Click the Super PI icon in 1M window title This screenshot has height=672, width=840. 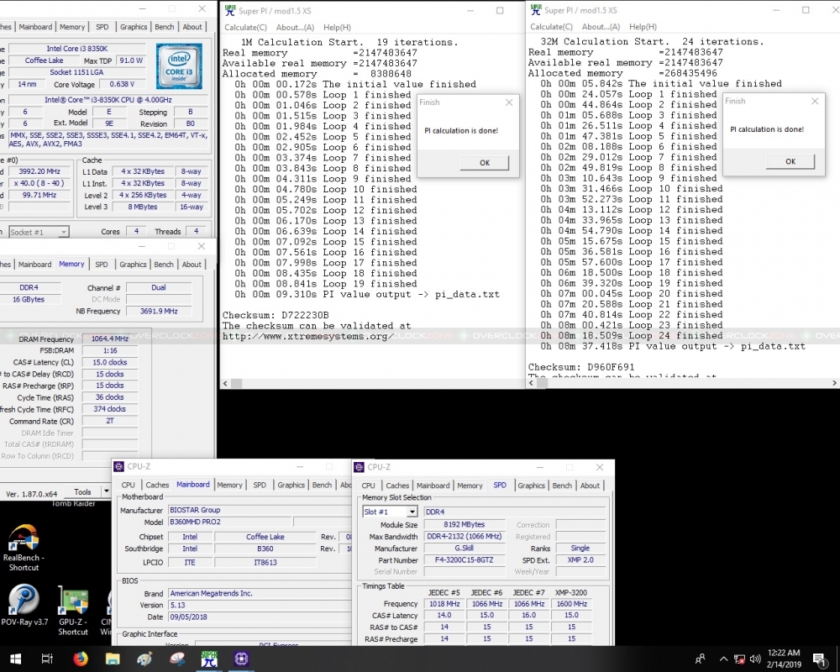click(230, 10)
